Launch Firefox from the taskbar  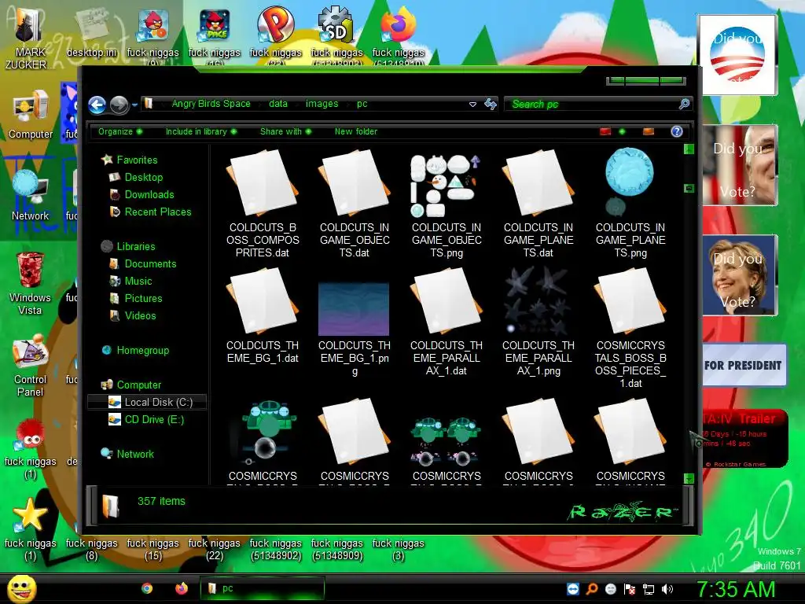182,588
